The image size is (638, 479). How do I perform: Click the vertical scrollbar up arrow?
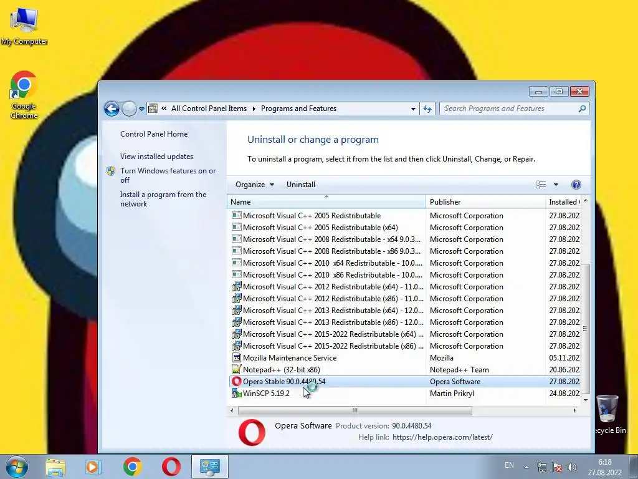pos(585,201)
